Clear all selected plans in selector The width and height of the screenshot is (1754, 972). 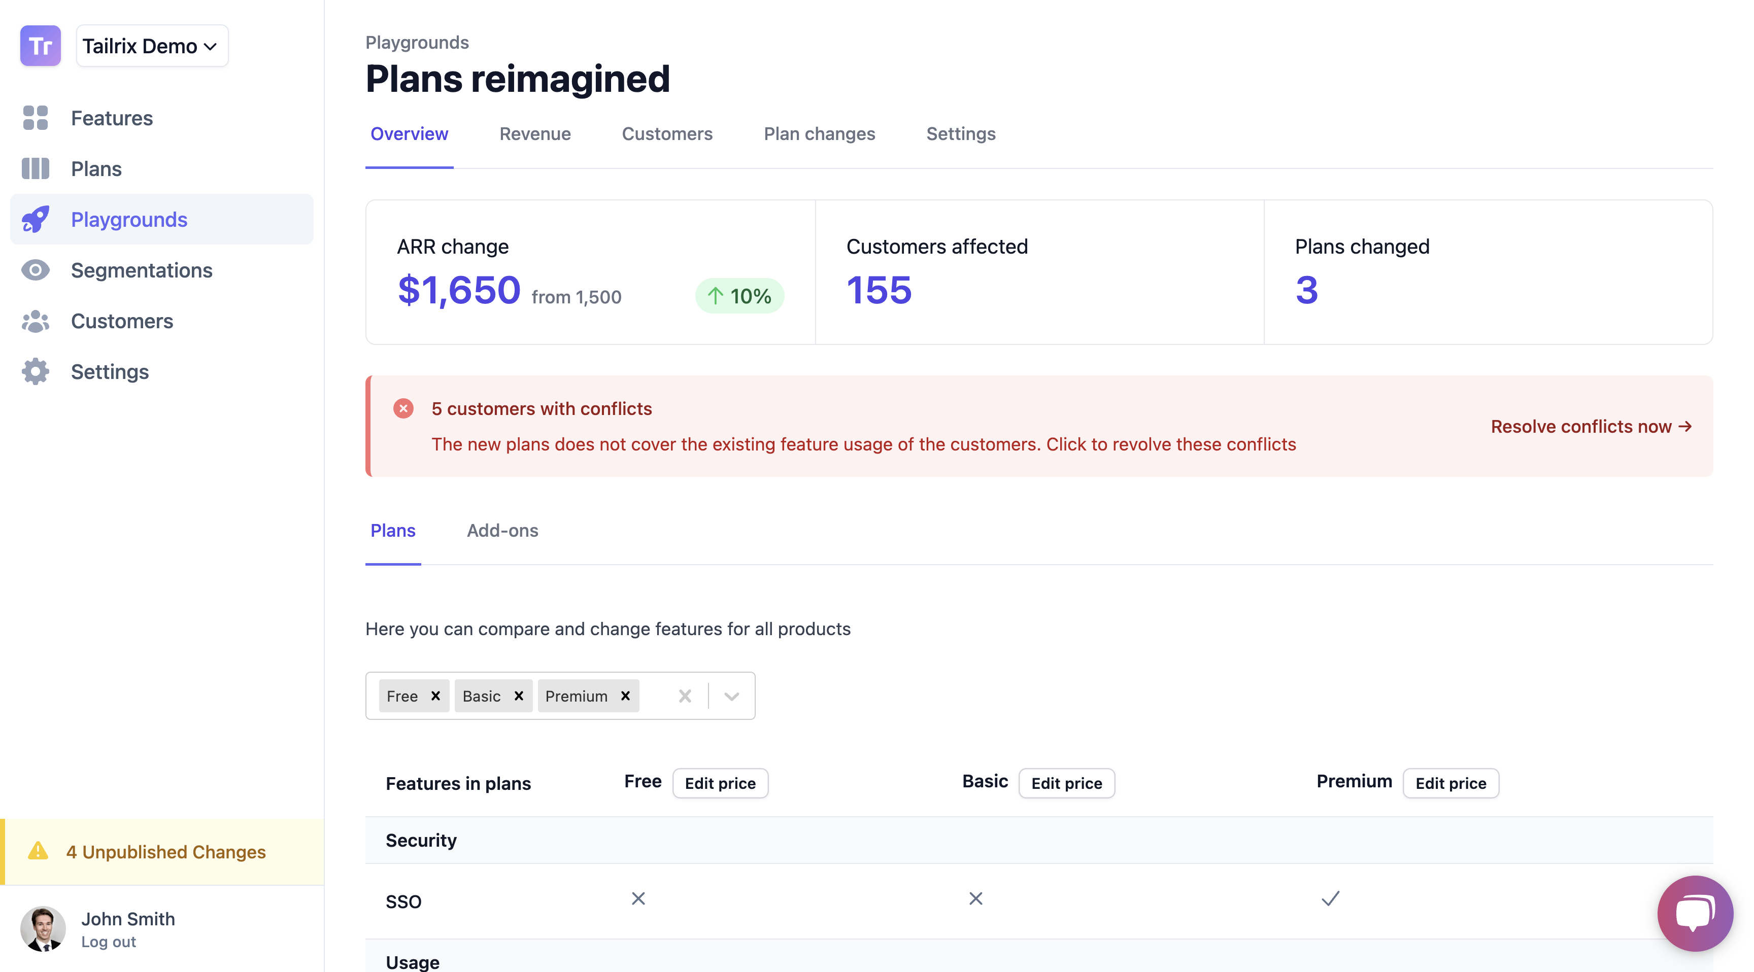685,697
